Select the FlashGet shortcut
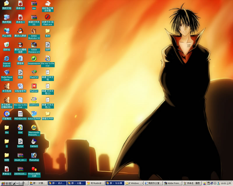Viewport: 233px width, 186px height. (x=34, y=88)
